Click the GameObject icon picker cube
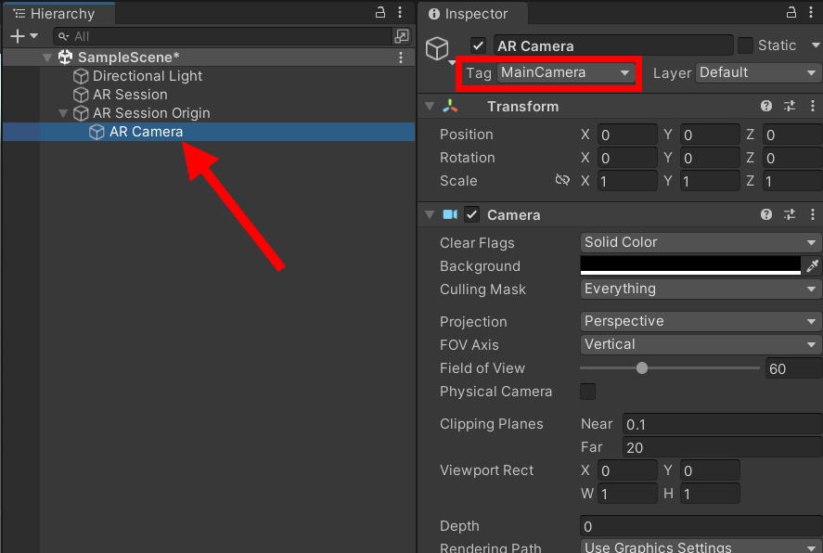 (437, 49)
